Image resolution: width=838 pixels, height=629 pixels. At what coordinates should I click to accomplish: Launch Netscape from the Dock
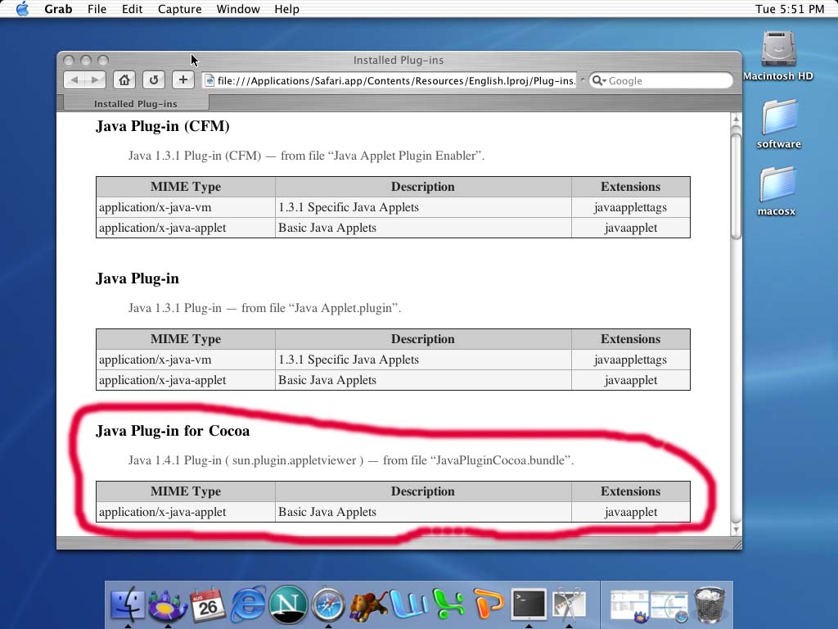coord(288,606)
